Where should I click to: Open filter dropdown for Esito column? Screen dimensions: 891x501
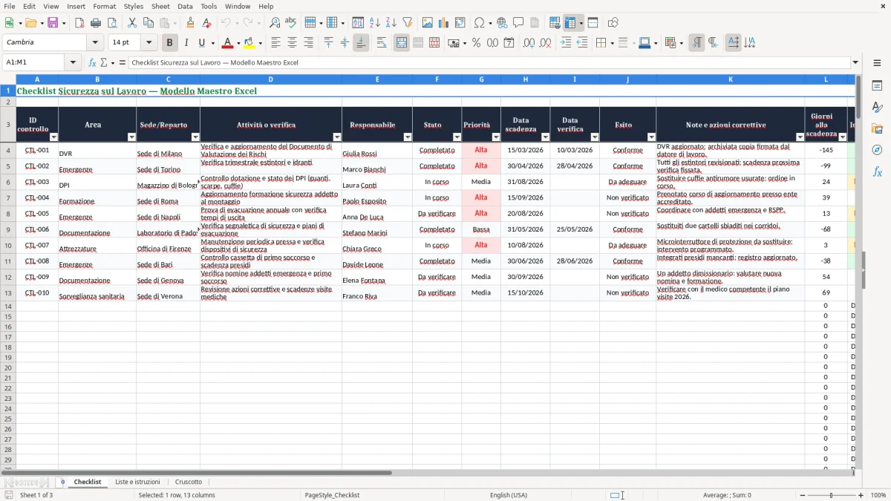click(x=651, y=137)
